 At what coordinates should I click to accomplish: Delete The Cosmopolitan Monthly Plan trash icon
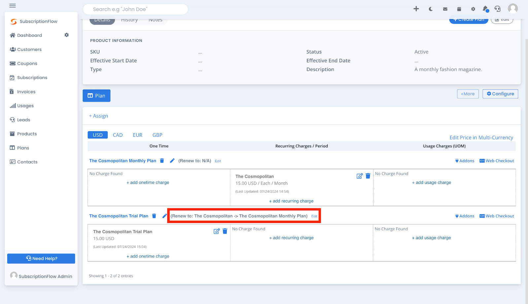coord(162,161)
